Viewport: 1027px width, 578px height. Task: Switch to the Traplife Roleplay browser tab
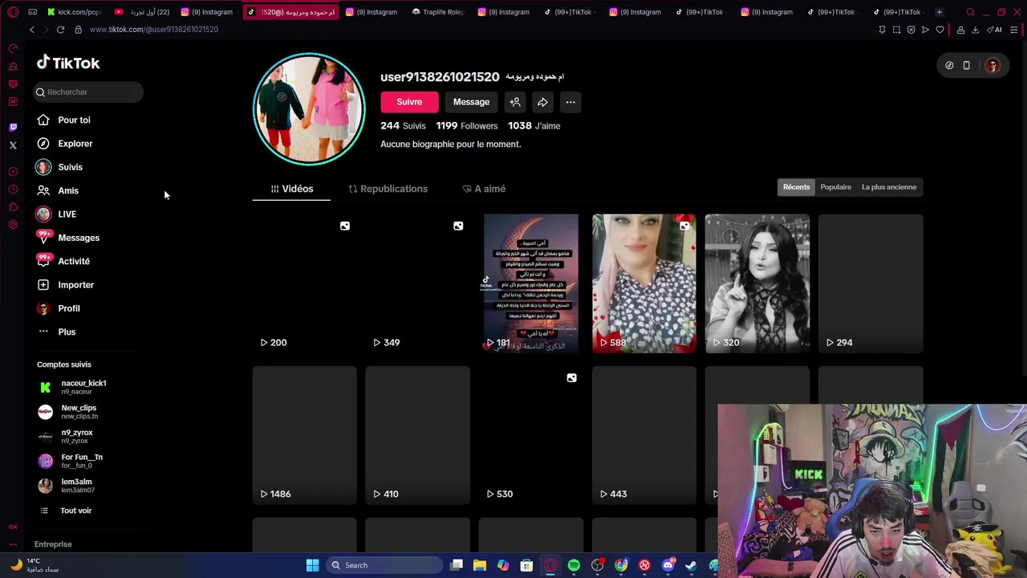click(438, 12)
